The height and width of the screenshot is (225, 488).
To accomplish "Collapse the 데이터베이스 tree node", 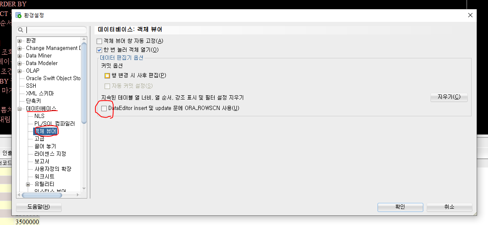I will point(20,109).
